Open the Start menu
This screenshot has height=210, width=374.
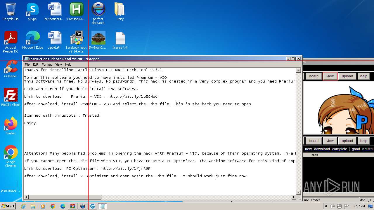8,206
